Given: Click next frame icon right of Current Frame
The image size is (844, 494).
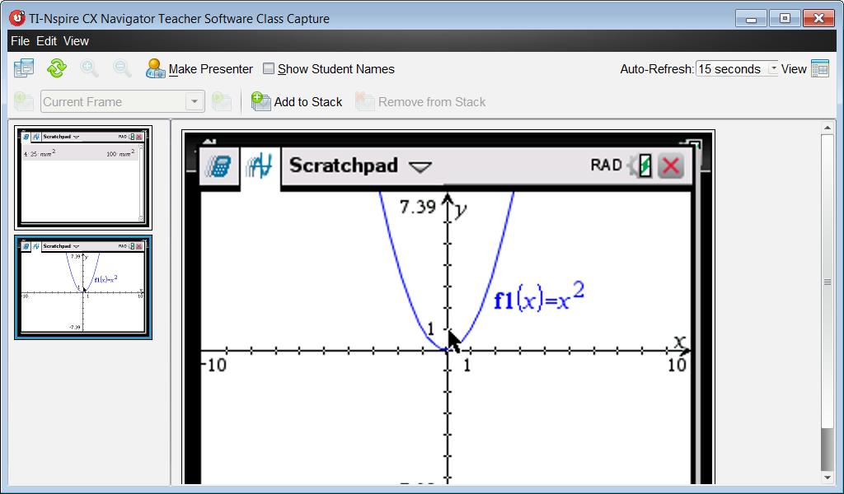Looking at the screenshot, I should click(x=221, y=101).
